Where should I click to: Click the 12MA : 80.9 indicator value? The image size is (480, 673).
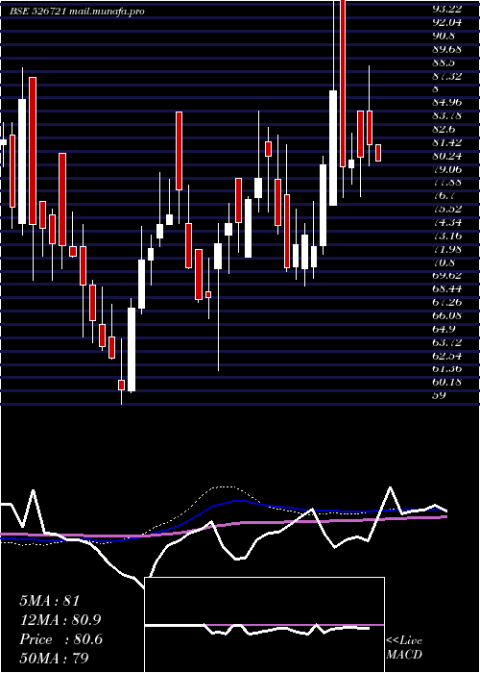coord(60,620)
